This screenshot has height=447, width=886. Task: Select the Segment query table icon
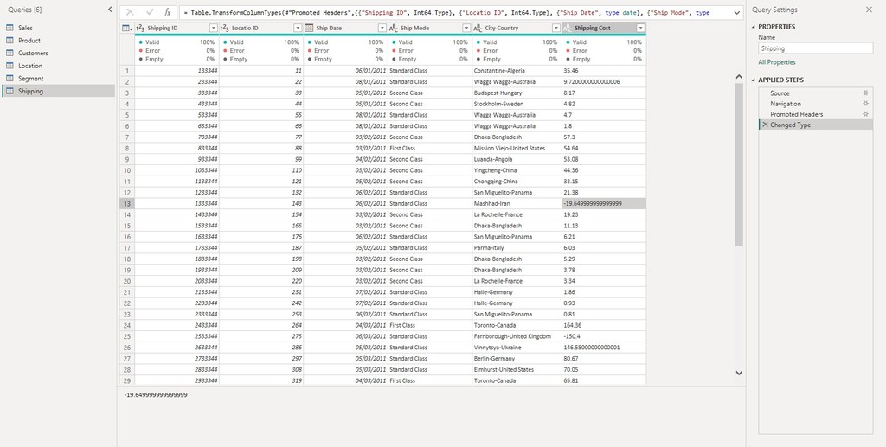click(10, 79)
